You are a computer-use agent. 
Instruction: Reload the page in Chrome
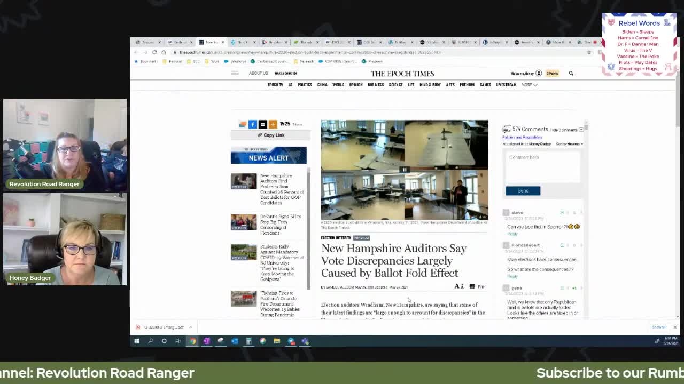pos(154,52)
